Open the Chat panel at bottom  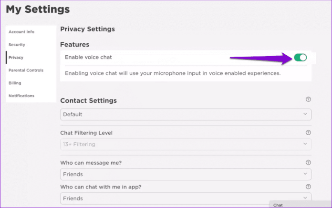278,205
